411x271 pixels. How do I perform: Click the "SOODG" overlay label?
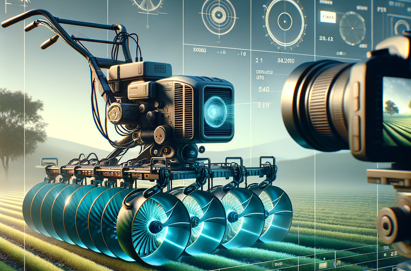199,50
